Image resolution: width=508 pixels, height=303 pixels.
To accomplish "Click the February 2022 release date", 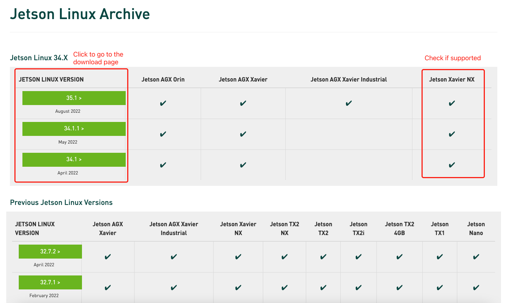I will [x=44, y=296].
